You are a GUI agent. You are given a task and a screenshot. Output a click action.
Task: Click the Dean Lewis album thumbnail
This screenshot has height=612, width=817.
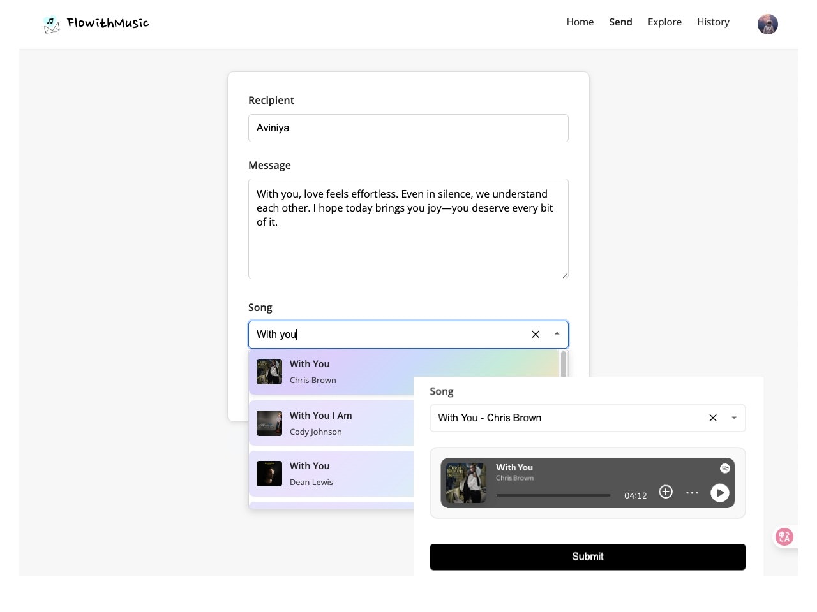coord(269,474)
